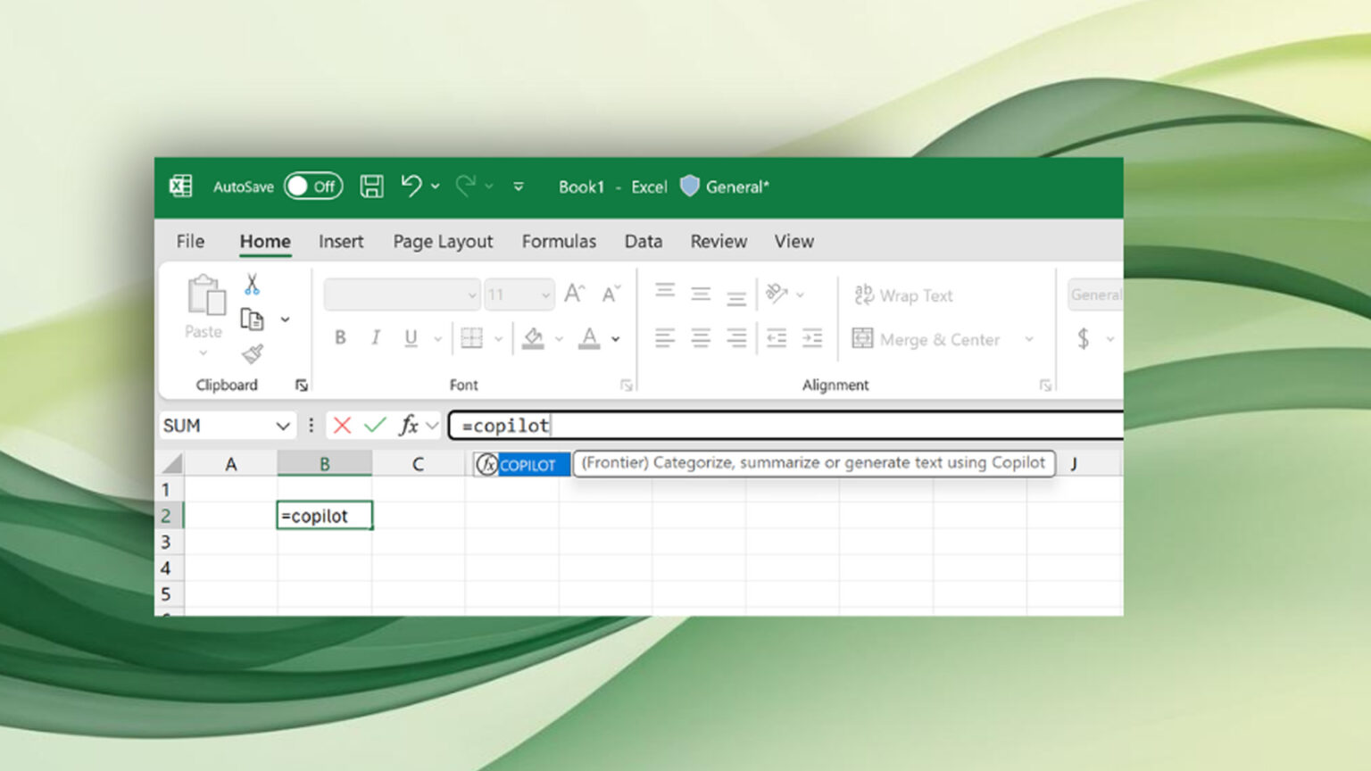Image resolution: width=1371 pixels, height=771 pixels.
Task: Click the Copy icon
Action: [253, 319]
